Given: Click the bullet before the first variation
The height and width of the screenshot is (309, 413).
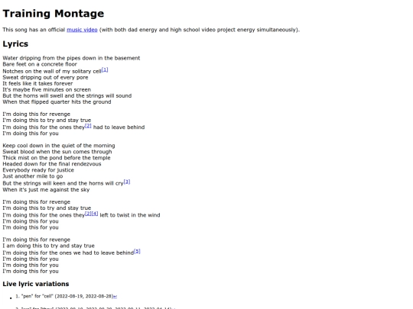Looking at the screenshot, I should click(11, 298).
